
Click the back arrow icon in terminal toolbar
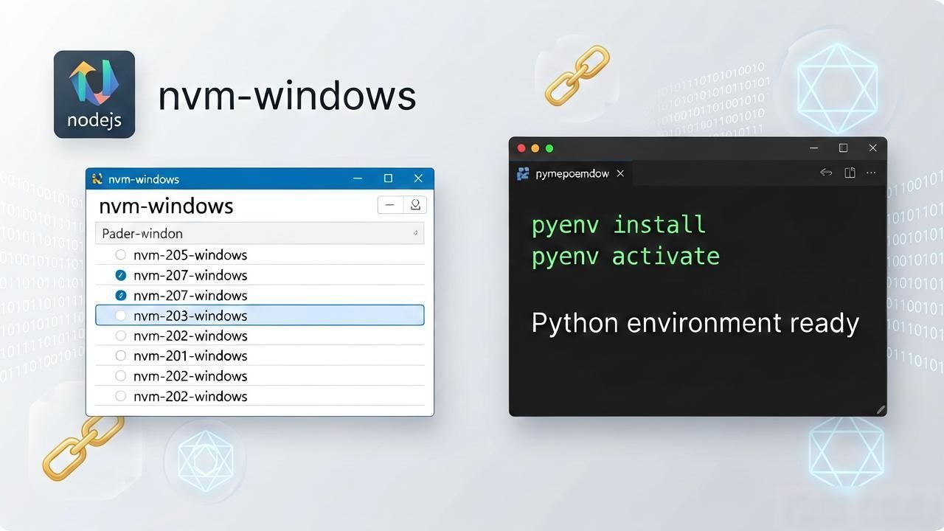coord(826,173)
